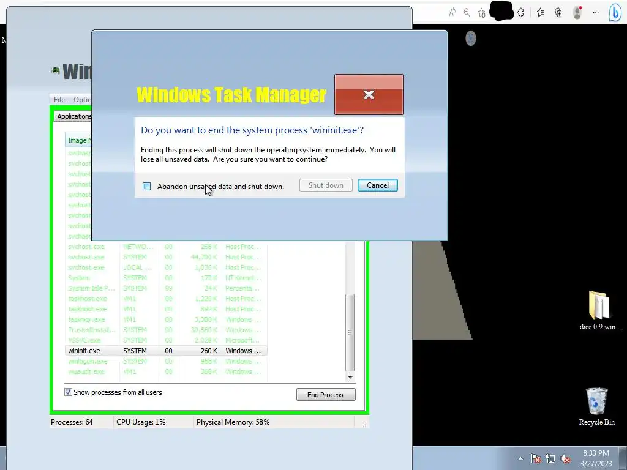
Task: Uncheck Show processes from all users
Action: tap(69, 392)
